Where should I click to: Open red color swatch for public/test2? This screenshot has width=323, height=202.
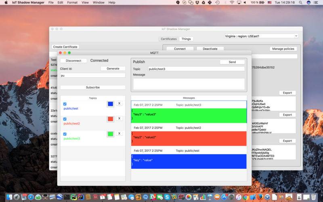click(x=110, y=119)
